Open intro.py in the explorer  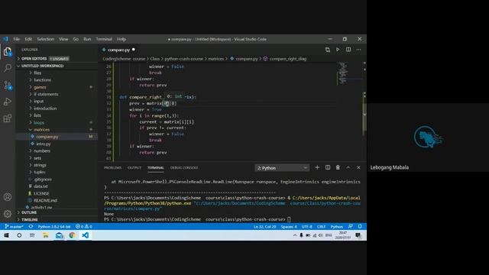click(44, 144)
